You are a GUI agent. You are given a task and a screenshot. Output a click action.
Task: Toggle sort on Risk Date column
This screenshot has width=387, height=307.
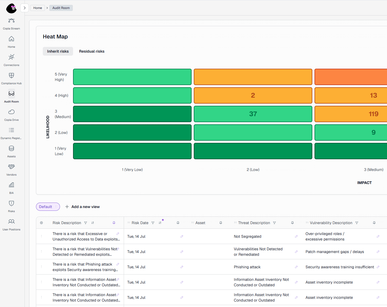click(x=160, y=223)
